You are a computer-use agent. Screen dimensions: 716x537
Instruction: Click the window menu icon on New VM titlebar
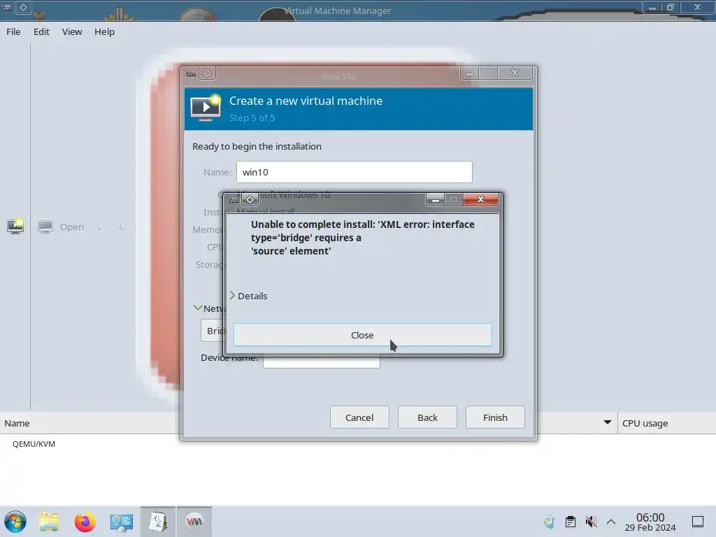pyautogui.click(x=191, y=73)
